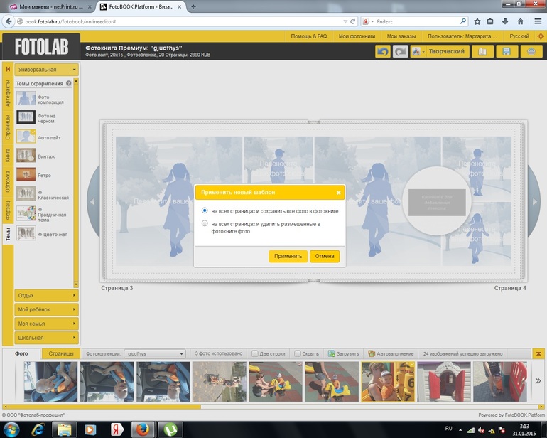
Task: Enable the Две строки checkbox
Action: pos(255,353)
